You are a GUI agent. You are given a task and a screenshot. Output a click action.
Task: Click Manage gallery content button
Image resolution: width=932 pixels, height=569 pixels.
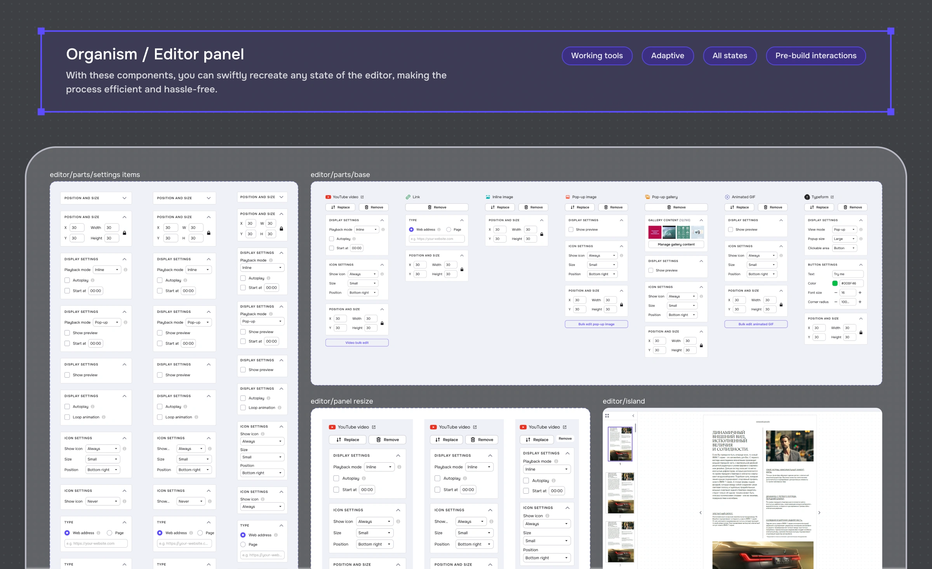pyautogui.click(x=676, y=245)
